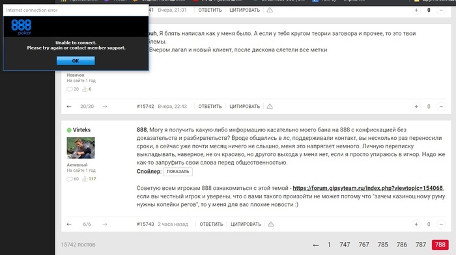
Task: Click the 888 poker logo
Action: click(x=21, y=27)
